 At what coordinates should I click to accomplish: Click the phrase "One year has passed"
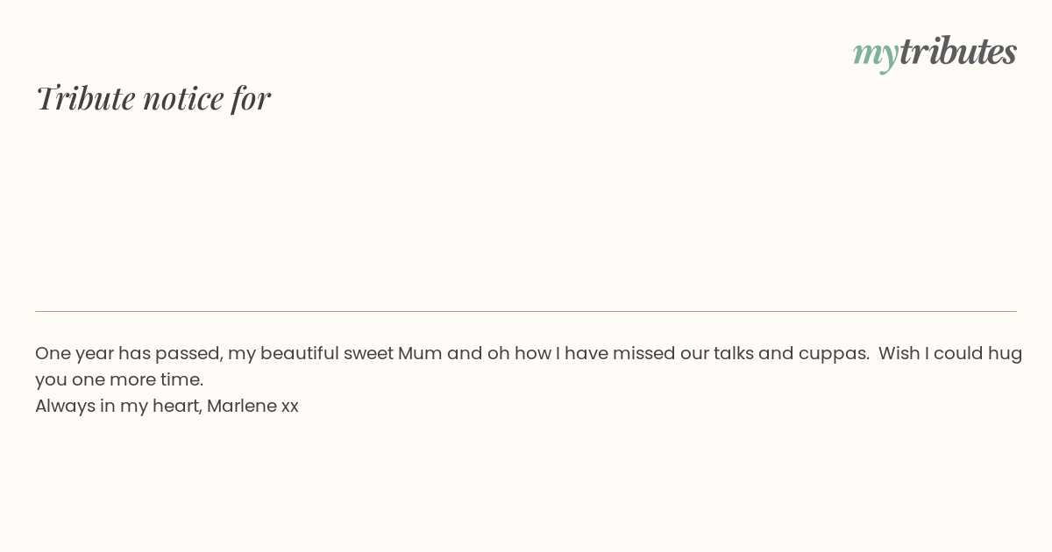pyautogui.click(x=128, y=354)
